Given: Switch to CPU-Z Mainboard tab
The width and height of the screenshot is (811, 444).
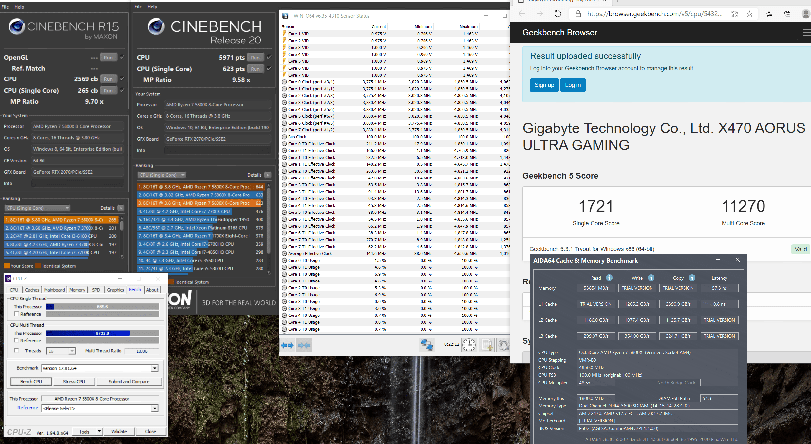Looking at the screenshot, I should pyautogui.click(x=54, y=290).
